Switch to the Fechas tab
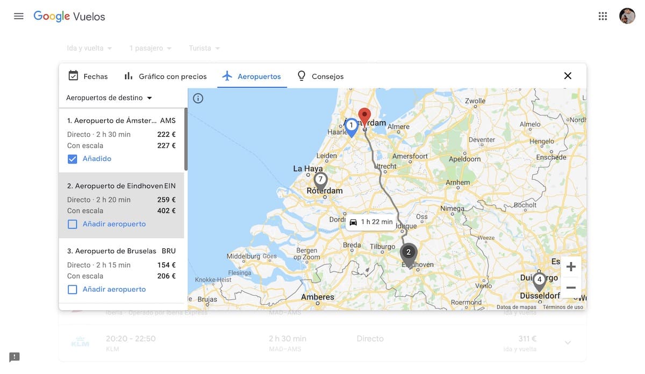The height and width of the screenshot is (374, 645). (88, 76)
